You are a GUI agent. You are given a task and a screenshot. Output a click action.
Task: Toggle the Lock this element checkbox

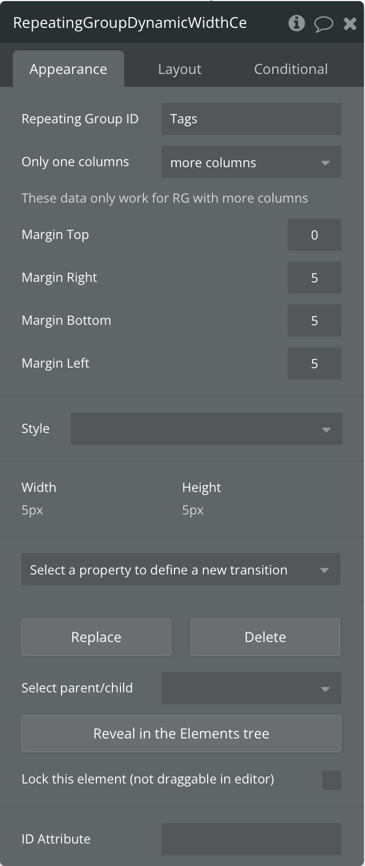pyautogui.click(x=332, y=780)
